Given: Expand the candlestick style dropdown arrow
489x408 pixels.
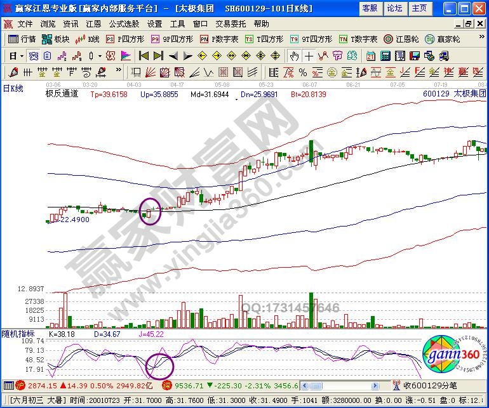Looking at the screenshot, I should [x=100, y=55].
